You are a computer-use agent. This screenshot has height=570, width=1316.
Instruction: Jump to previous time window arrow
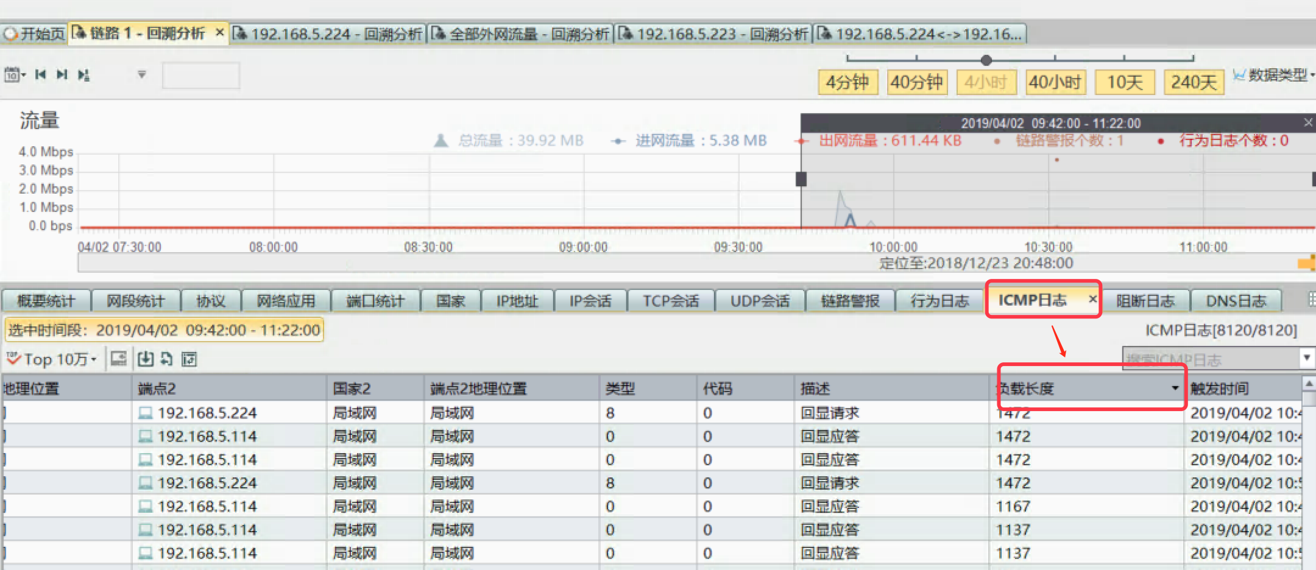(x=41, y=75)
